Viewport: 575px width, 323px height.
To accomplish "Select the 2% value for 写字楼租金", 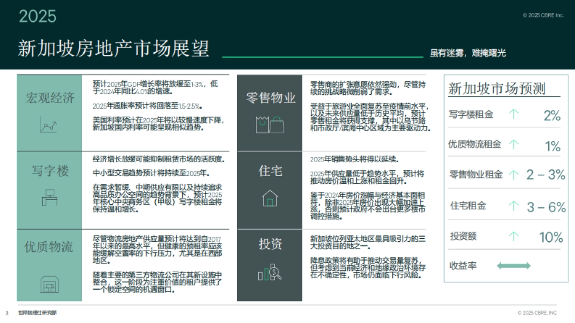I will (x=551, y=114).
